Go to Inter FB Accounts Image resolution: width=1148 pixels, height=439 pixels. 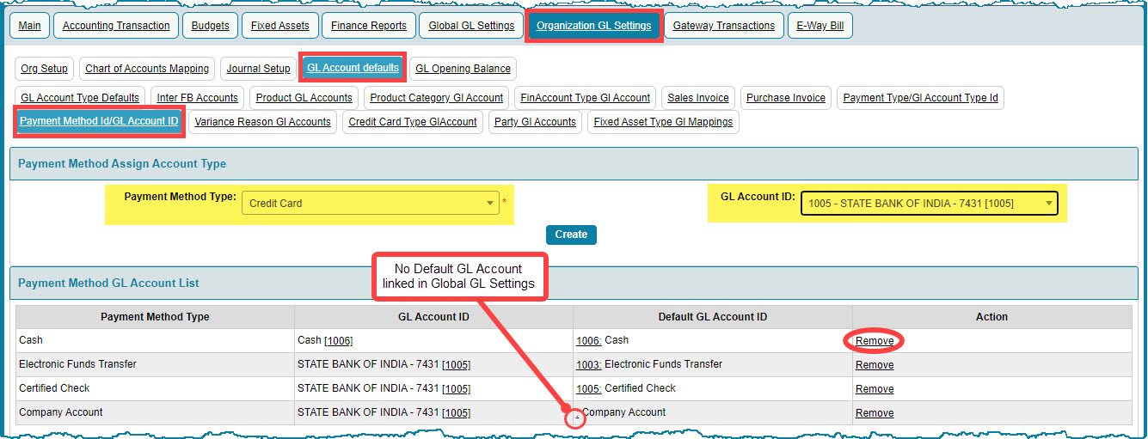(197, 98)
